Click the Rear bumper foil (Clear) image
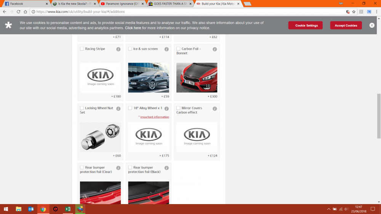This screenshot has height=214, width=381. click(x=100, y=193)
